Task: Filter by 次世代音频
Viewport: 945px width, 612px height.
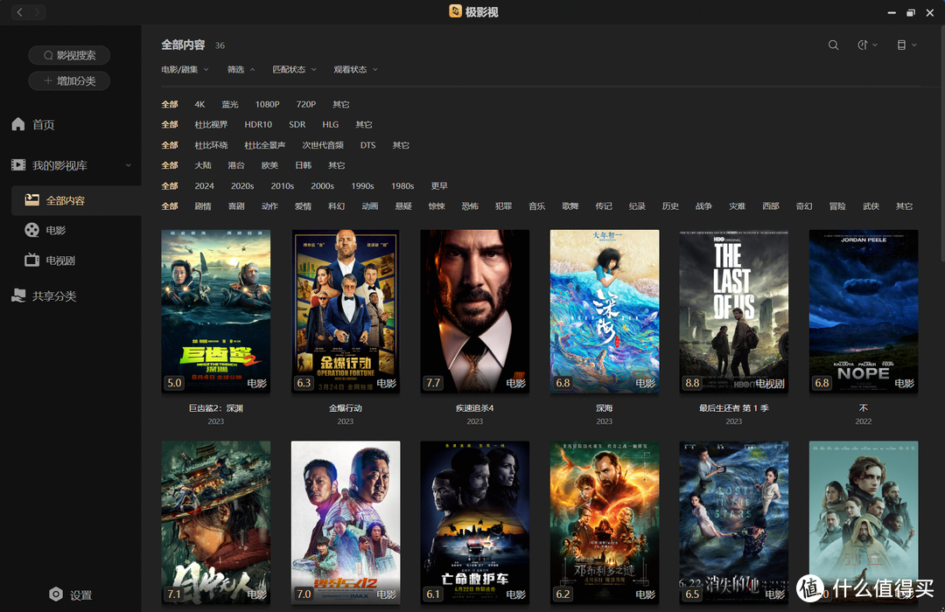Action: [323, 145]
